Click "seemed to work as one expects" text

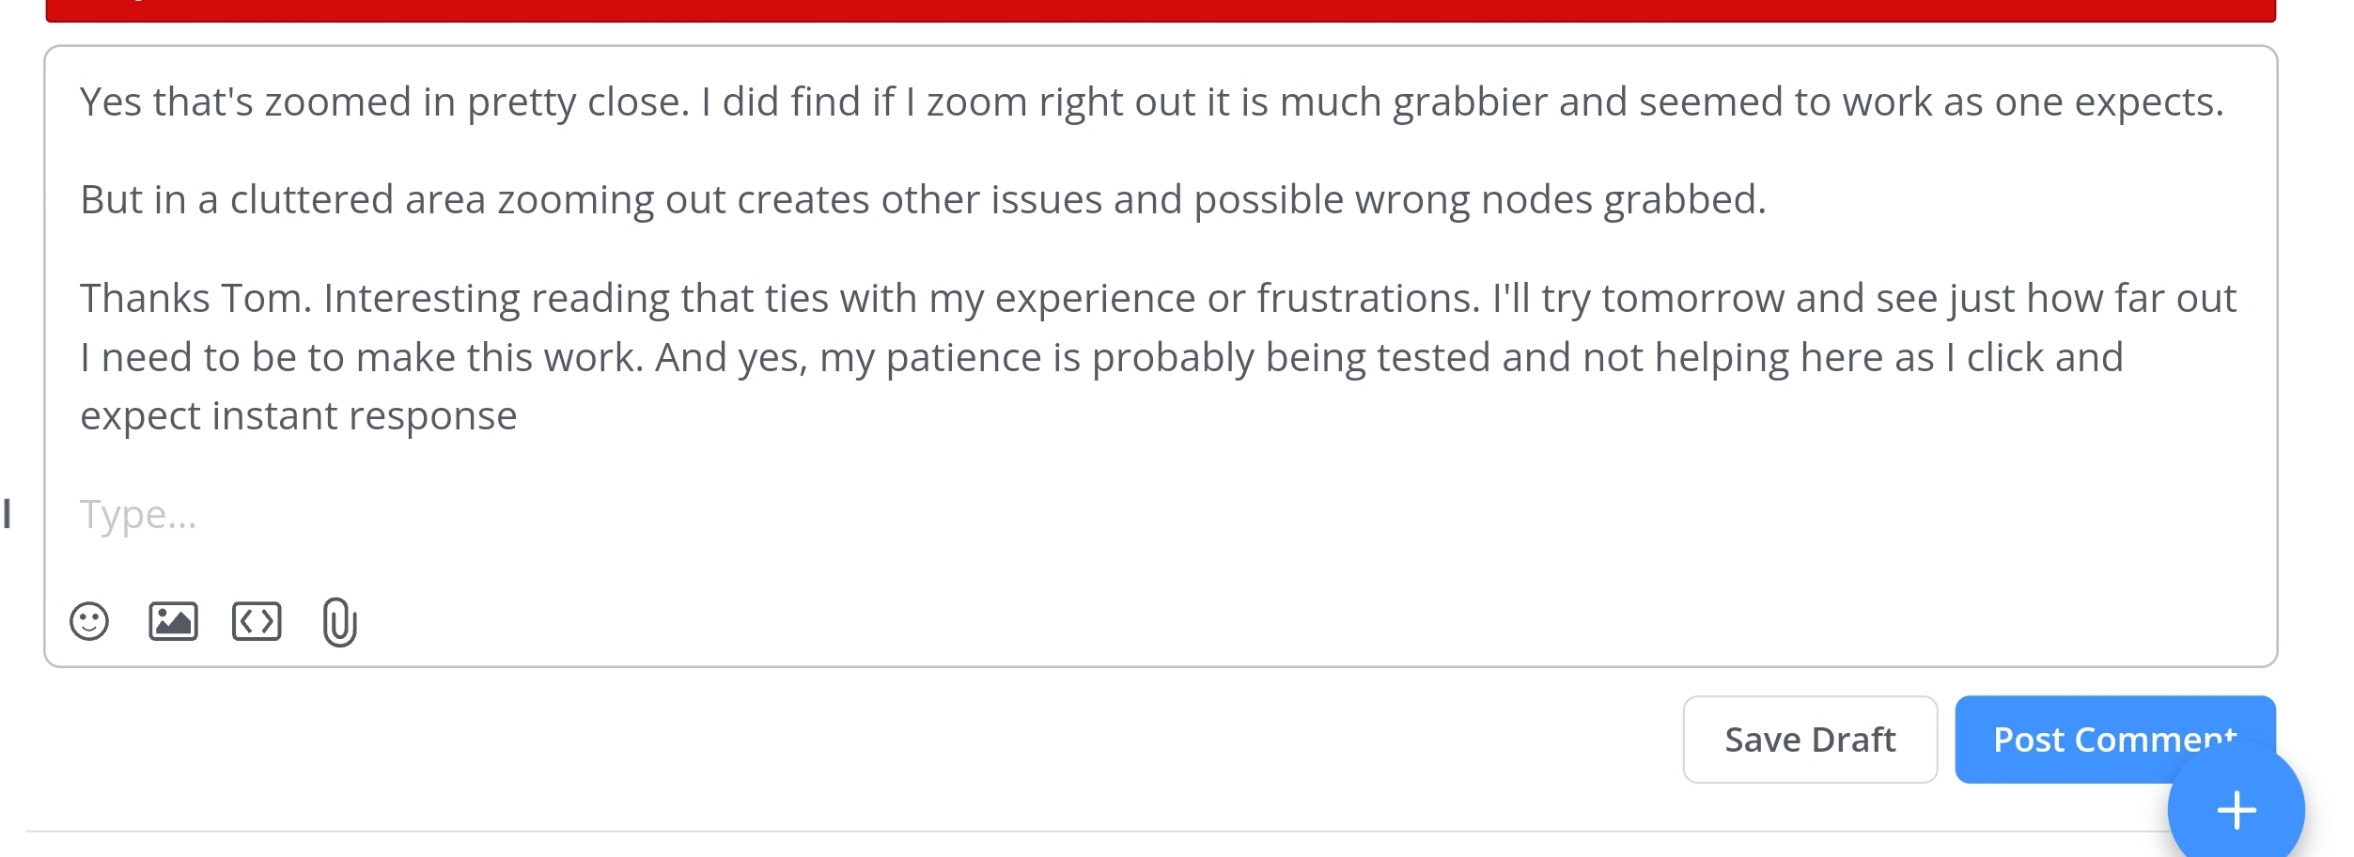pos(1930,102)
